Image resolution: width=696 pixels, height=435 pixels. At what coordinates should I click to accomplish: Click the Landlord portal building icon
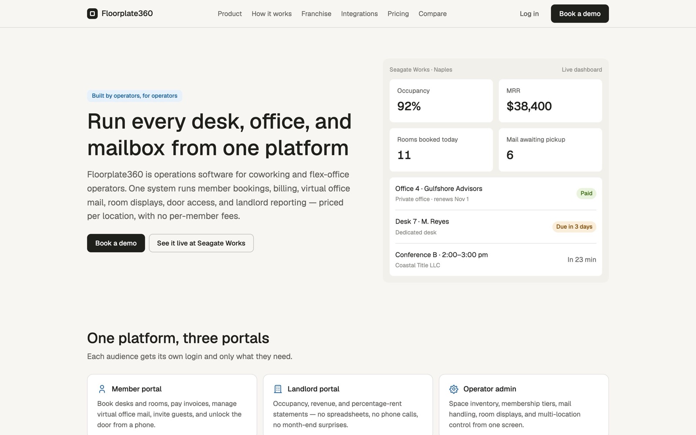click(x=278, y=389)
